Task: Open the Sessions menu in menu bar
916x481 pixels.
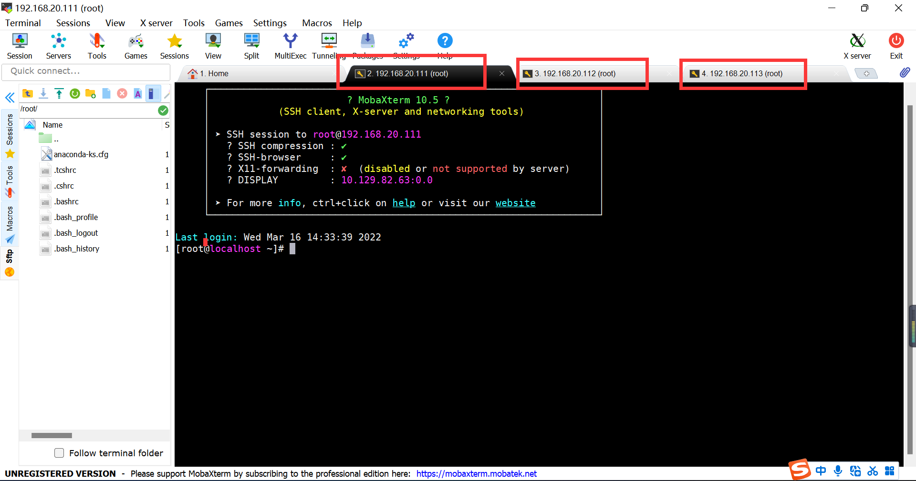Action: coord(73,23)
